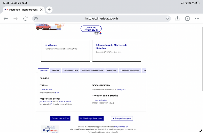Screen dimensions: 203x133
Task: Click the page vertical scrollbar
Action: [x=202, y=59]
